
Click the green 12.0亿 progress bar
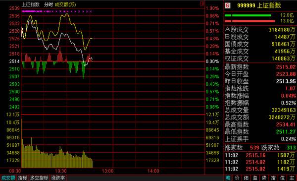(248, 15)
